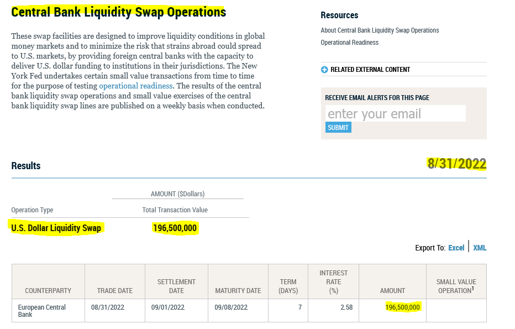Export results to Excel
The width and height of the screenshot is (515, 329).
coord(456,248)
